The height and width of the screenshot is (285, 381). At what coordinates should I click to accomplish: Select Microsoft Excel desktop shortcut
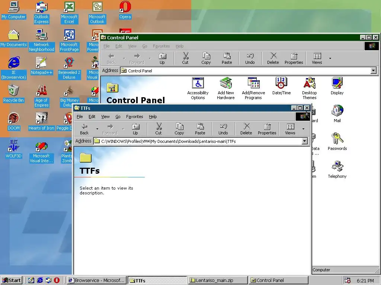[69, 13]
